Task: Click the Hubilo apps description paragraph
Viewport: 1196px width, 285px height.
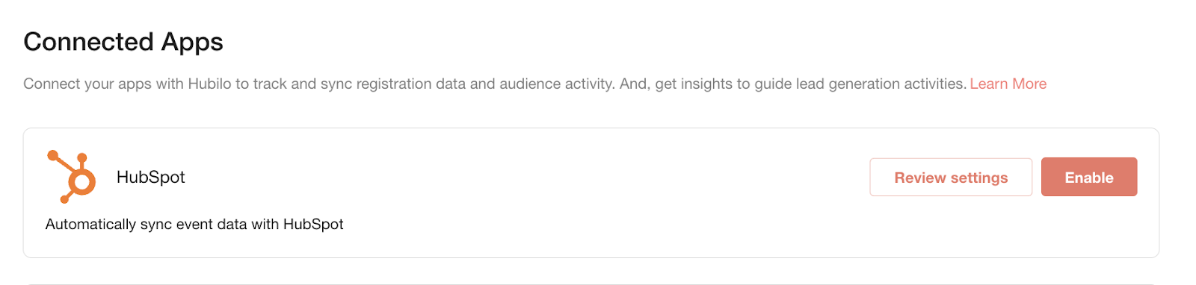Action: tap(534, 84)
